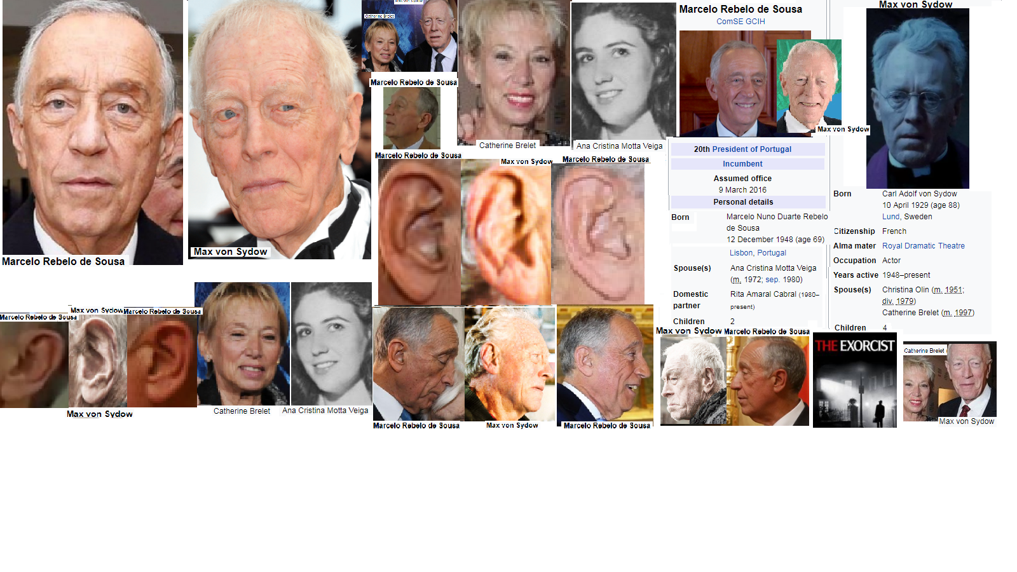Click the blue-tinted priest photo of Max von Sydow
1017x572 pixels.
[917, 99]
